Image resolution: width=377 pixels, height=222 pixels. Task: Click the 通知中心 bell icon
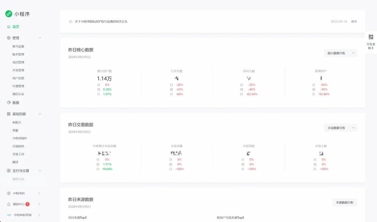9,204
